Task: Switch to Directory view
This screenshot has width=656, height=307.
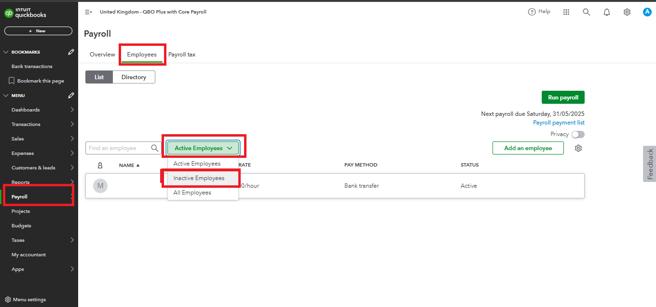Action: 134,77
